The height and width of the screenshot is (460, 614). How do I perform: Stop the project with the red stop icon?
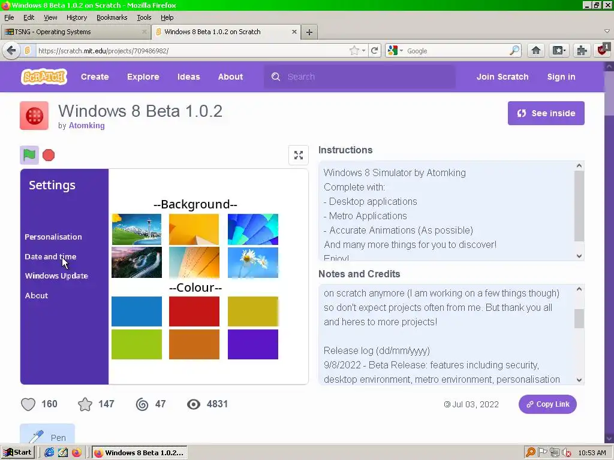(49, 155)
